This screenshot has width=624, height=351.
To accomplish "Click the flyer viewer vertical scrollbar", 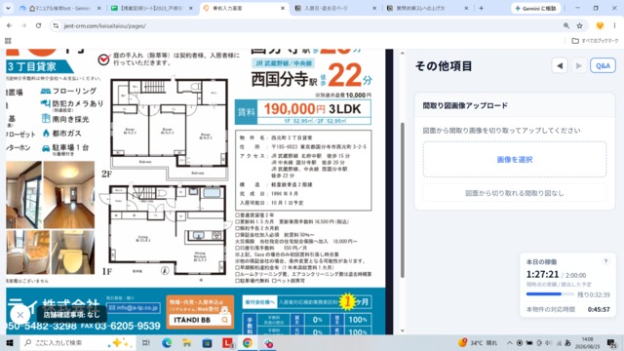I will click(402, 200).
